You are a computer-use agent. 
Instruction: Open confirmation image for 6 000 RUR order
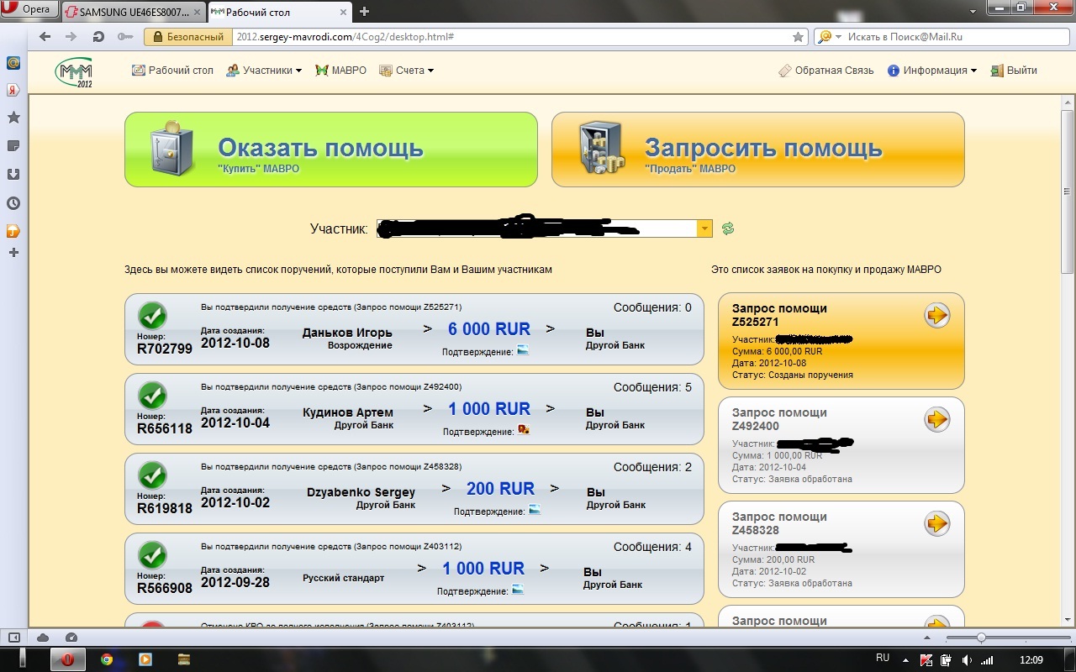pyautogui.click(x=523, y=350)
